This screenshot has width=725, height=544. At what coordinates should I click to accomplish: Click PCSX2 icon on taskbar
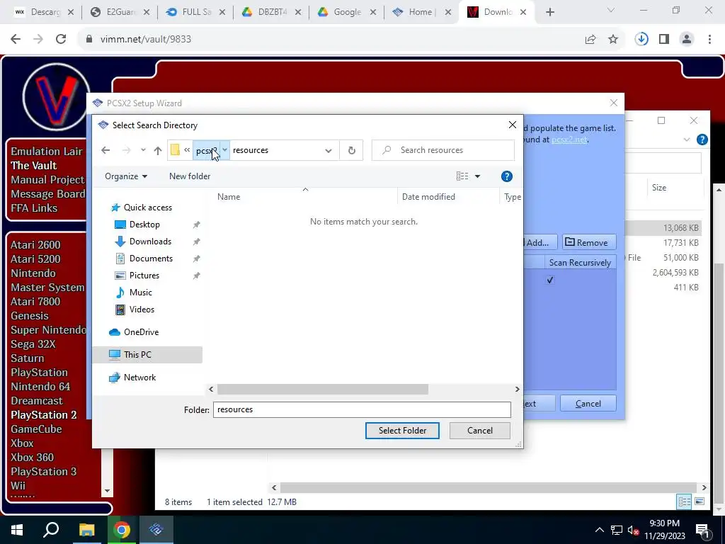pos(156,530)
